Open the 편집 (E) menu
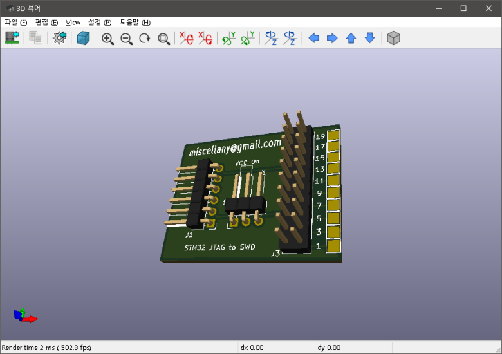Viewport: 502px width, 354px height. [x=46, y=23]
